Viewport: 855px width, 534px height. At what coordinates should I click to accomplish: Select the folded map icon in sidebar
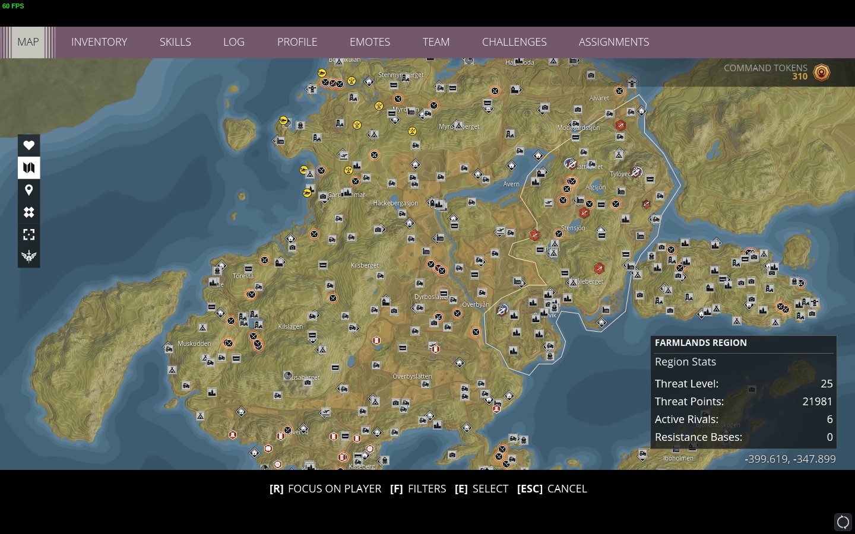28,168
